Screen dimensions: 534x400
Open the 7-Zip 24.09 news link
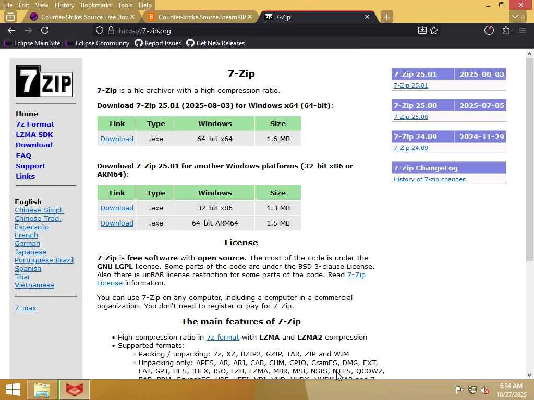point(411,148)
